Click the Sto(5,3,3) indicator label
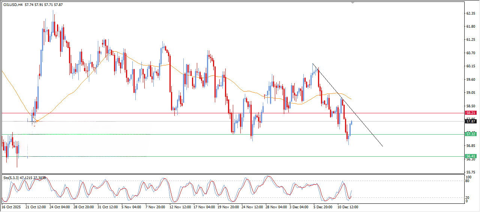This screenshot has height=212, width=480. click(11, 178)
